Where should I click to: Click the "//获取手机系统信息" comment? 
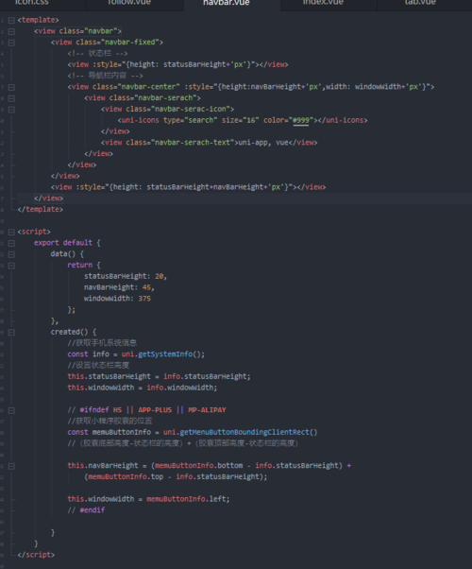(102, 343)
